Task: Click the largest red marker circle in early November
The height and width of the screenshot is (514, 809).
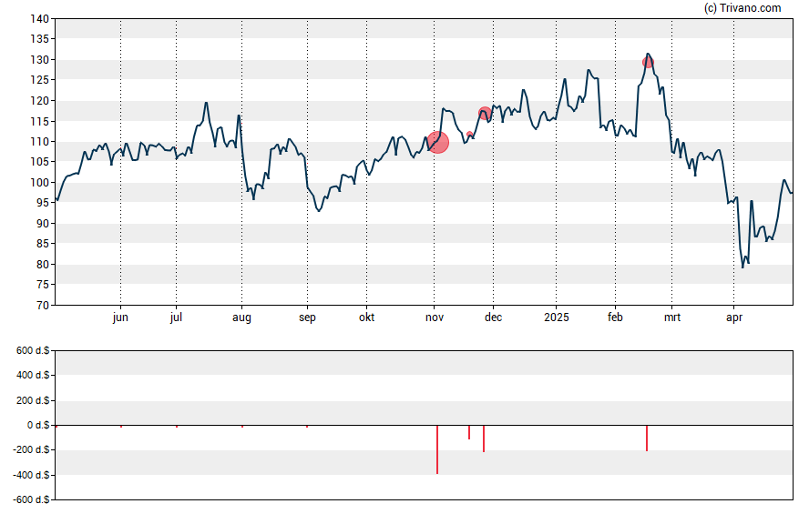Action: pos(438,143)
